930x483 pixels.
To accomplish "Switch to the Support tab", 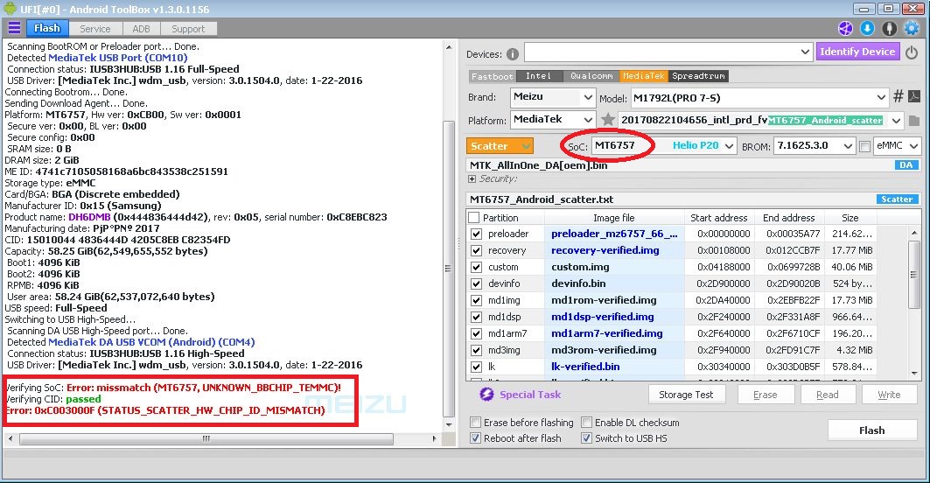I will click(x=188, y=29).
